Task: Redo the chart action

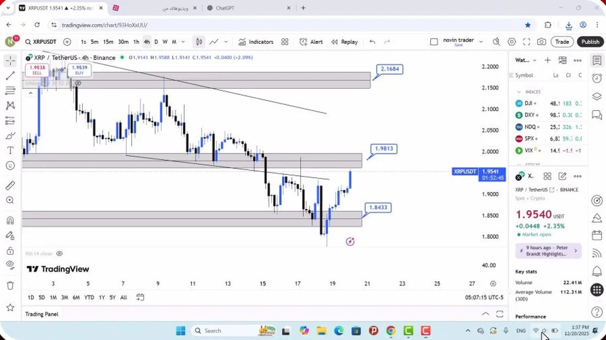Action: (x=387, y=42)
